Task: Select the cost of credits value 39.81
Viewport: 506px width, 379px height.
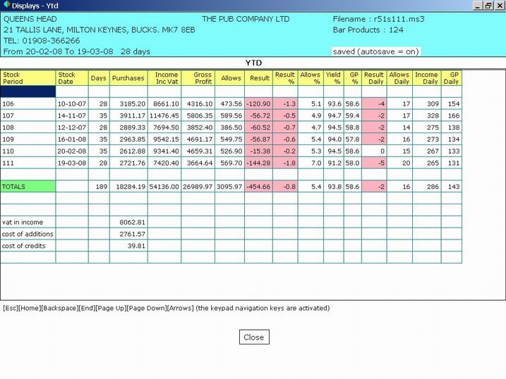Action: tap(128, 246)
